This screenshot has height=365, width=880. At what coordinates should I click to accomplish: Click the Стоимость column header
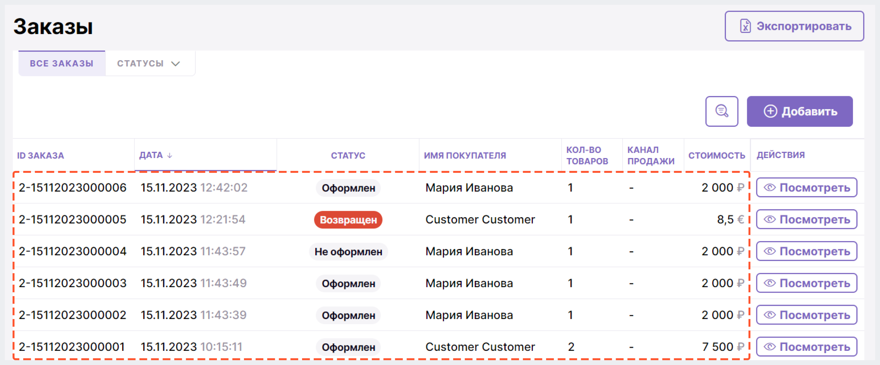click(x=716, y=155)
